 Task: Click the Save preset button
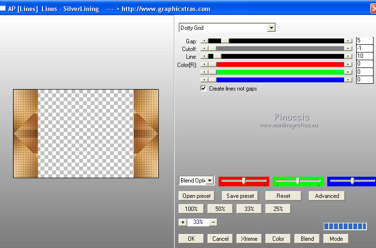(240, 196)
